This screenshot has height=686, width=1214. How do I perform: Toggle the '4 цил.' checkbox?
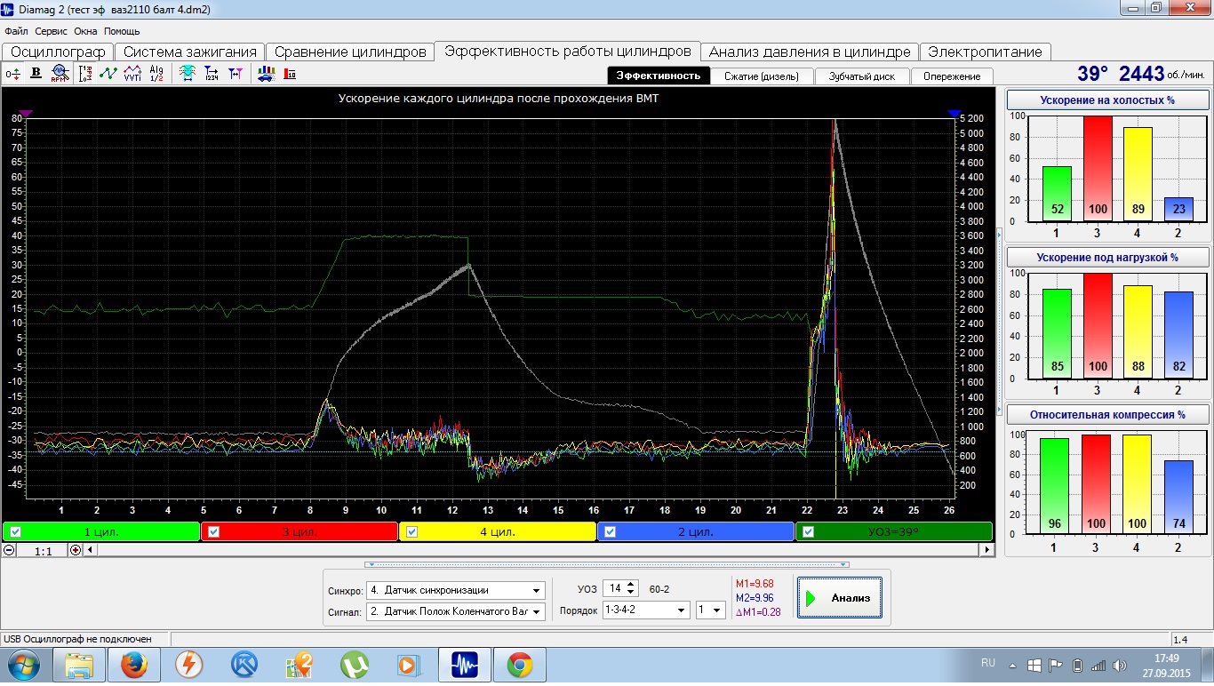(x=412, y=532)
